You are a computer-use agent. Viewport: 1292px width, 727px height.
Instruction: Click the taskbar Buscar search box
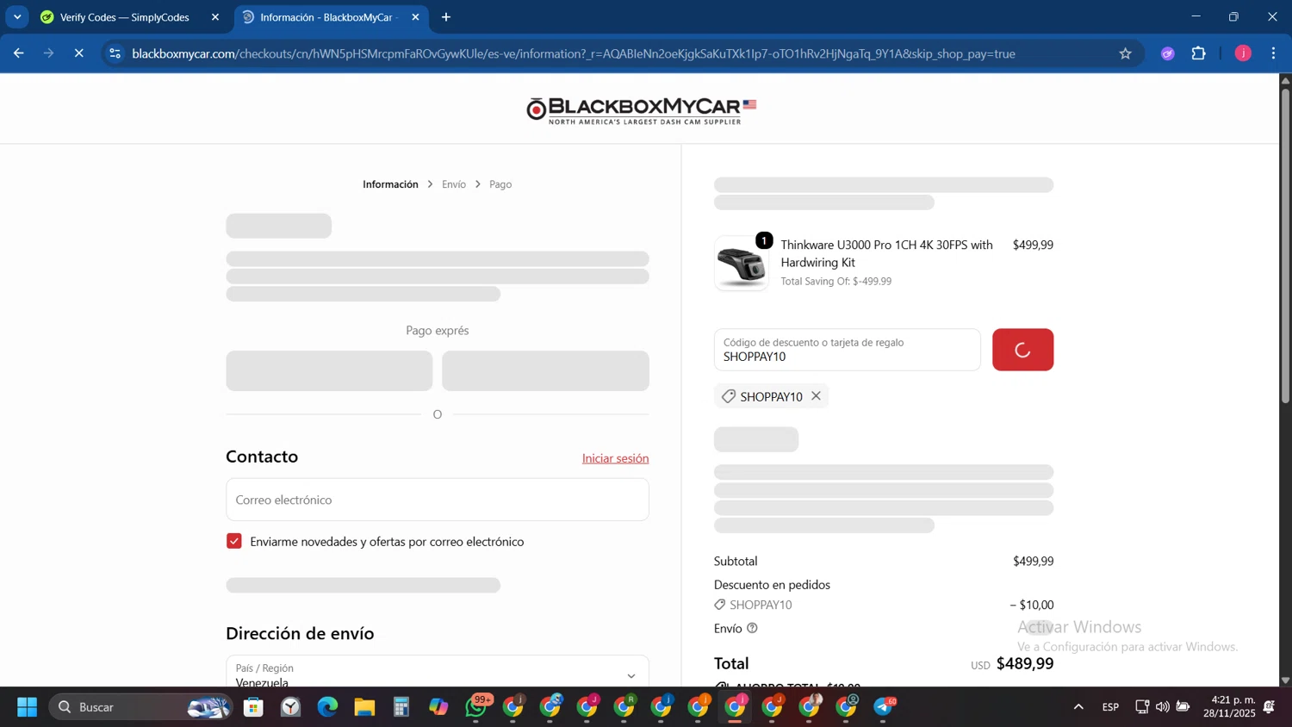(x=140, y=707)
